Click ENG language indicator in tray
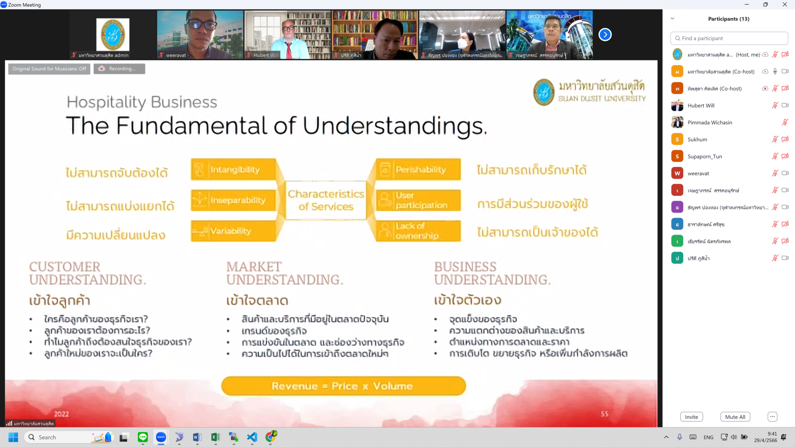795x447 pixels. click(708, 437)
